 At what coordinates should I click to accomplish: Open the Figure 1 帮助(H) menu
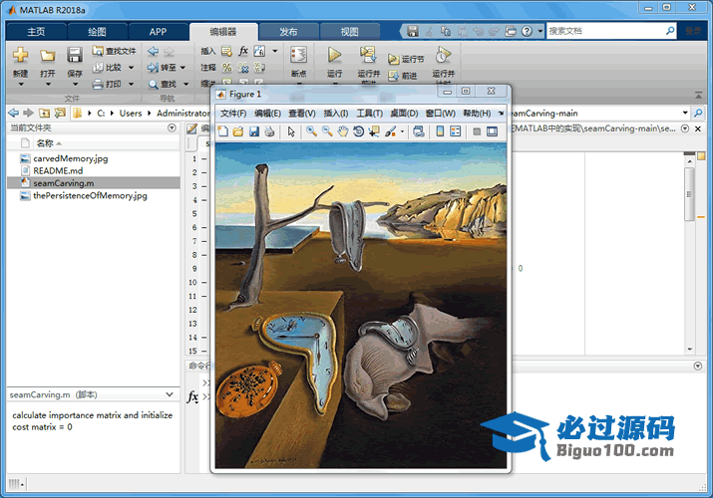[x=477, y=114]
